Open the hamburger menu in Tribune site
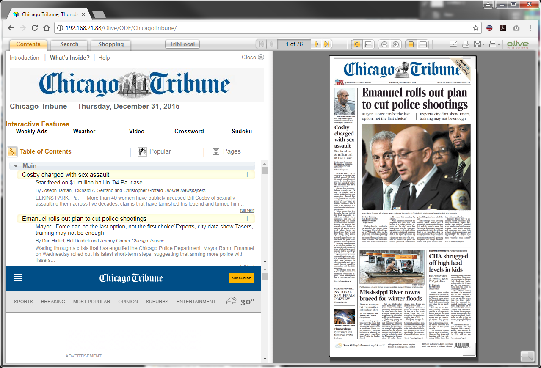 click(x=18, y=278)
